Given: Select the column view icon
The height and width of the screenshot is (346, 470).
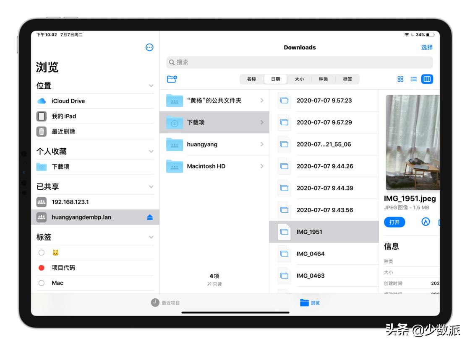Looking at the screenshot, I should coord(427,79).
